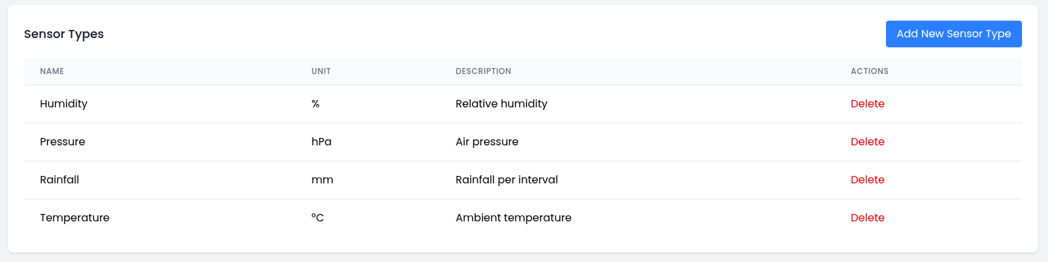1048x262 pixels.
Task: Click the Add New Sensor Type button
Action: [953, 34]
